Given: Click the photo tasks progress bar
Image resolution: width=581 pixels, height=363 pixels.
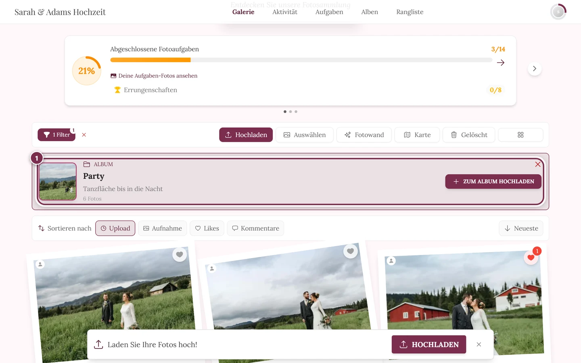Looking at the screenshot, I should pyautogui.click(x=301, y=60).
